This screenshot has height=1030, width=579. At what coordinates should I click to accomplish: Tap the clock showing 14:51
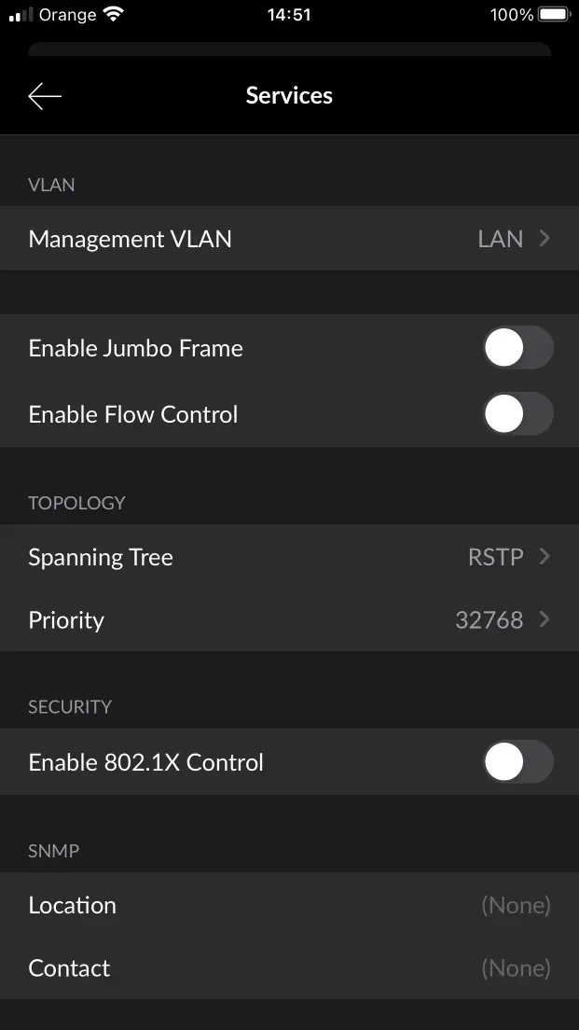pos(289,15)
